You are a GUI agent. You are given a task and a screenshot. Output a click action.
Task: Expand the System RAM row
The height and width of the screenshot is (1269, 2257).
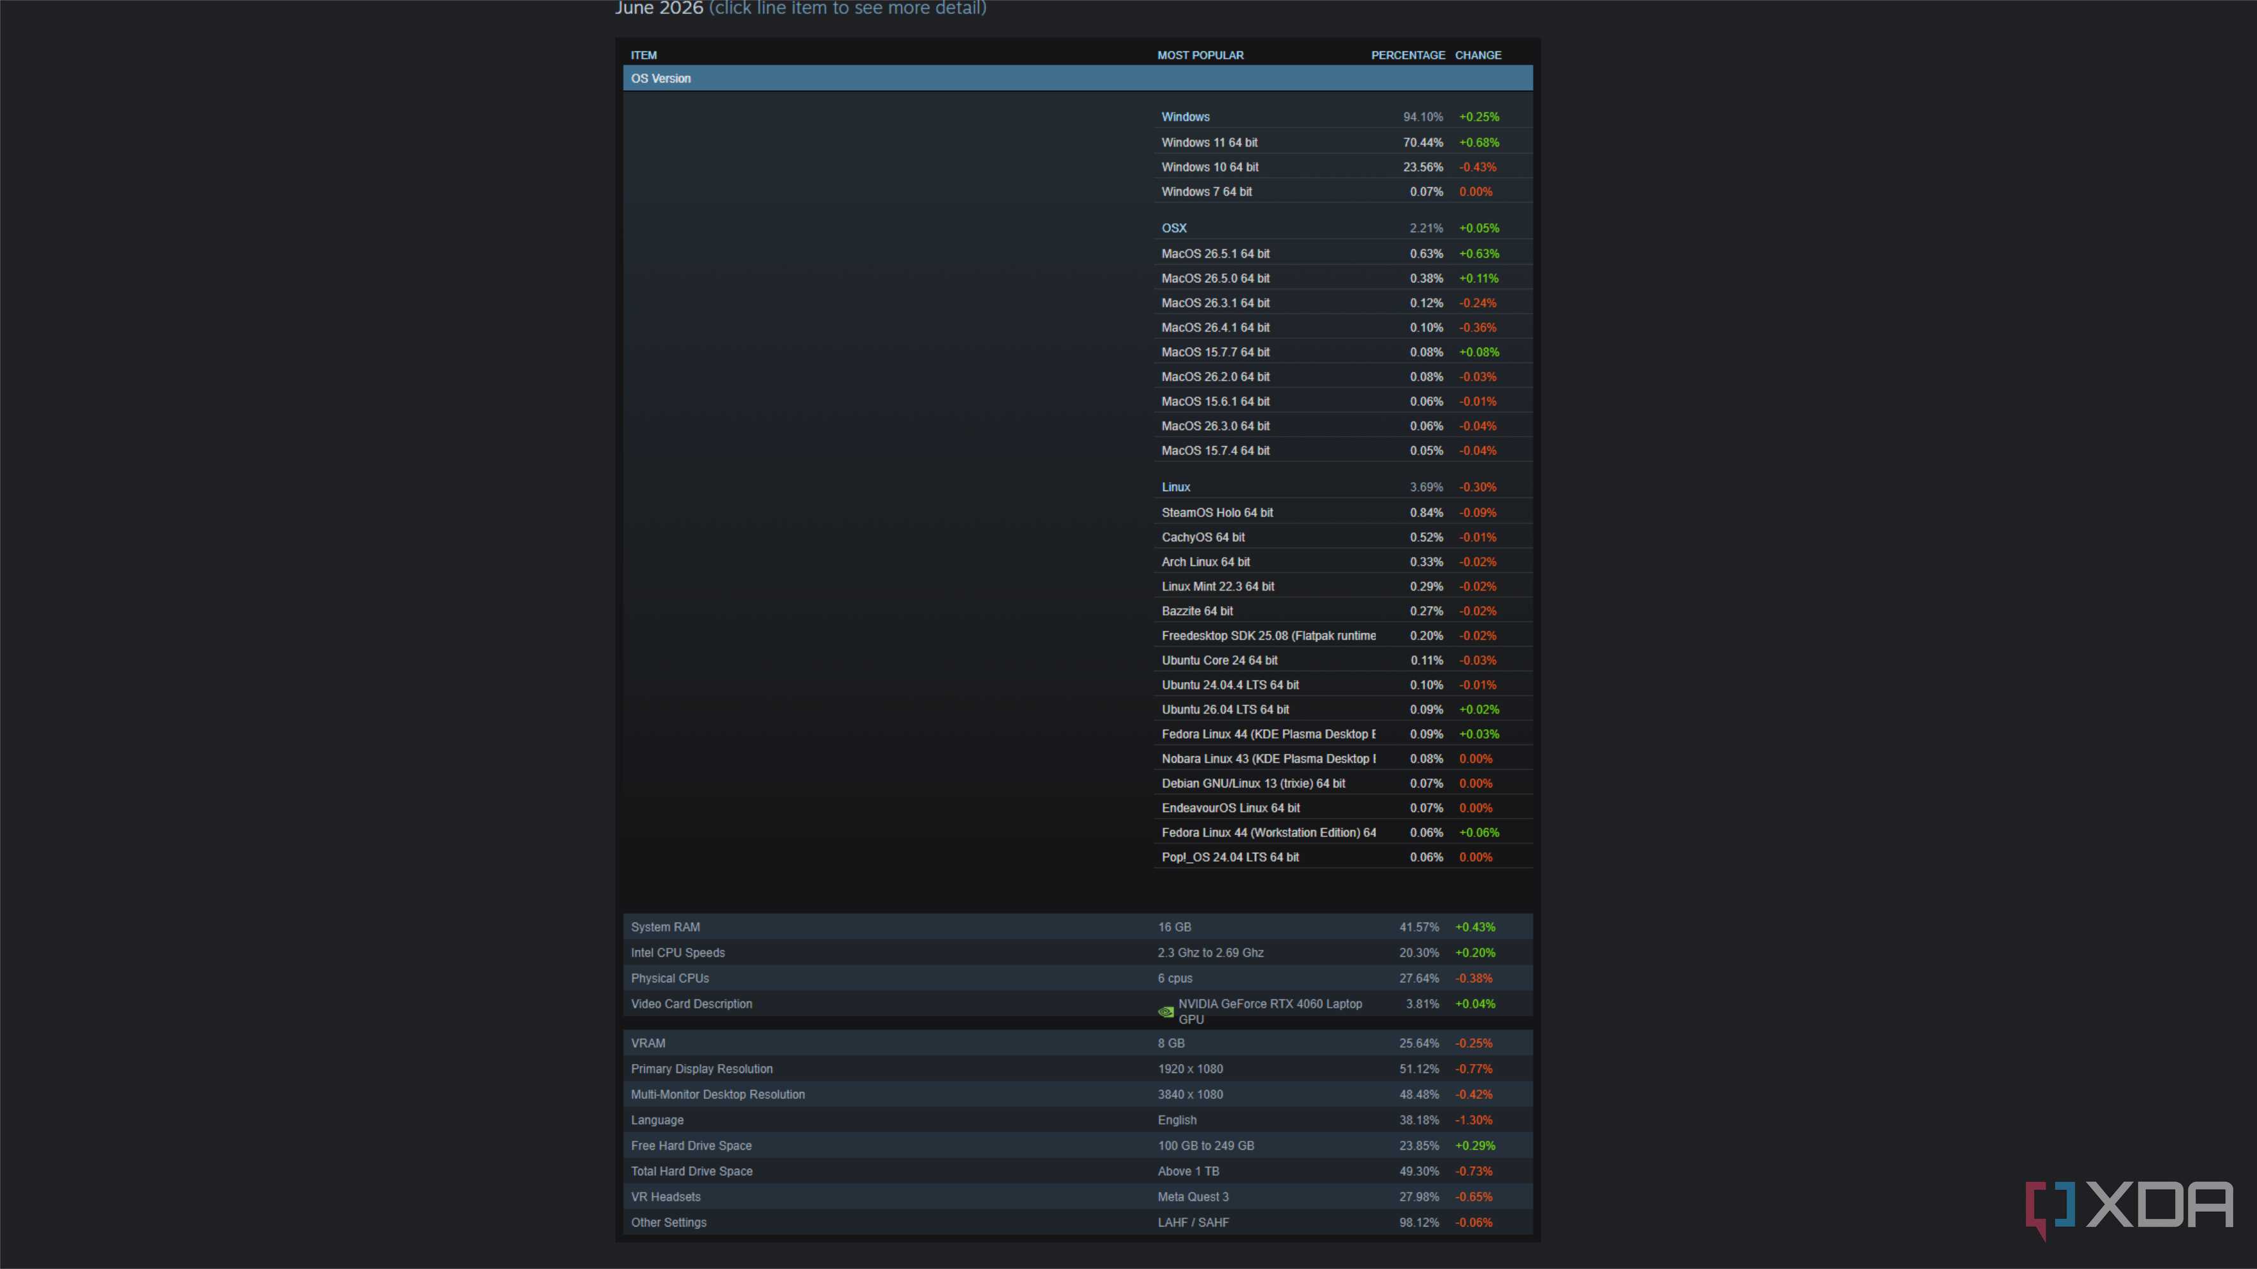[1078, 926]
